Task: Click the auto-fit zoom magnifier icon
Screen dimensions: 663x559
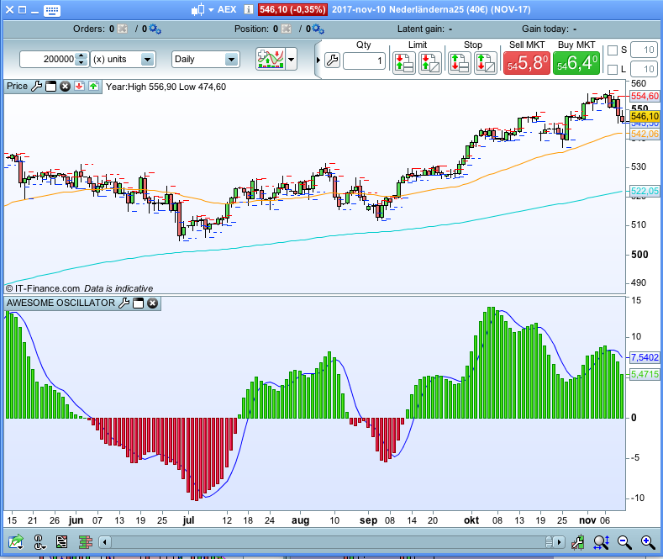Action: (602, 542)
